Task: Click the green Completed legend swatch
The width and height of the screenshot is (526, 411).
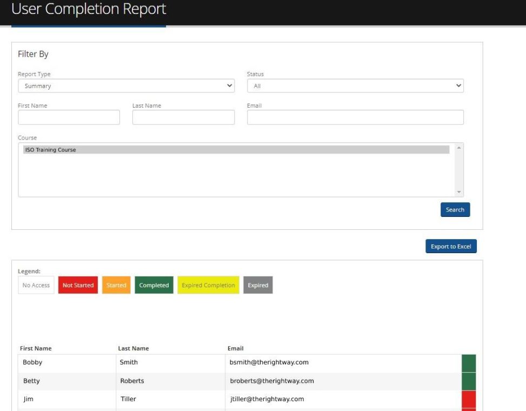Action: tap(154, 286)
